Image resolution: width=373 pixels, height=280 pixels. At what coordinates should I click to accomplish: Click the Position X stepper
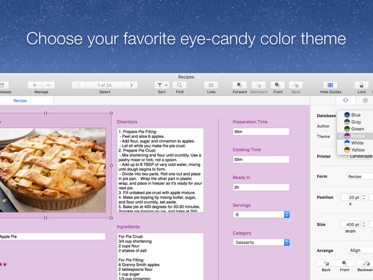363,197
